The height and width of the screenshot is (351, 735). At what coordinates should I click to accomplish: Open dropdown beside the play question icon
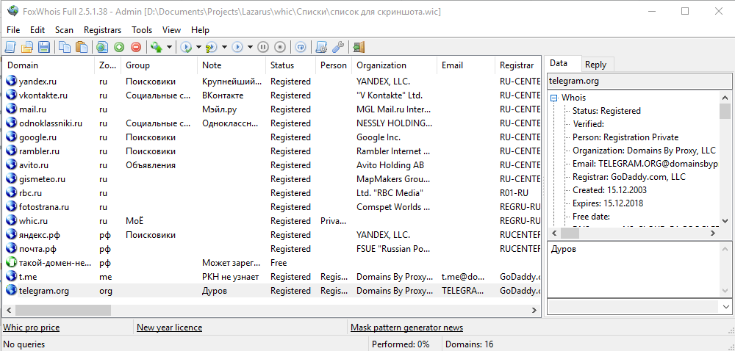point(224,47)
